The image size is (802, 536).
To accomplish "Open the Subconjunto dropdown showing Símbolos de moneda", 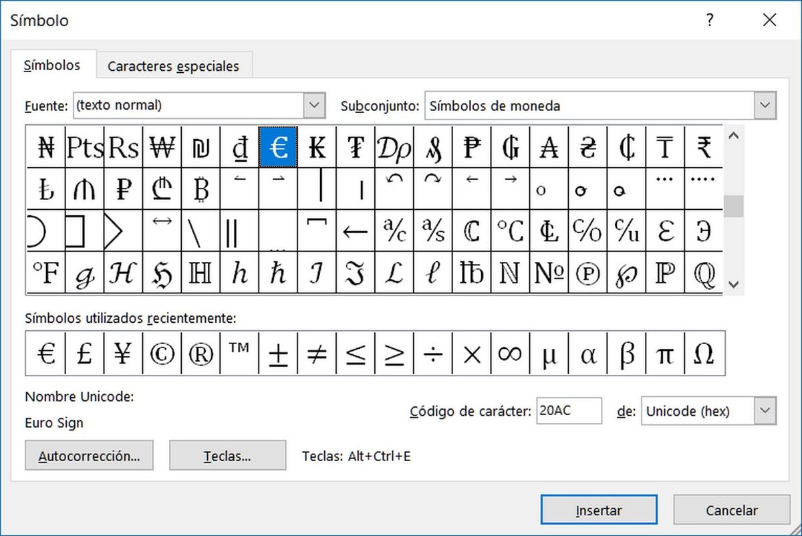I will click(x=765, y=105).
